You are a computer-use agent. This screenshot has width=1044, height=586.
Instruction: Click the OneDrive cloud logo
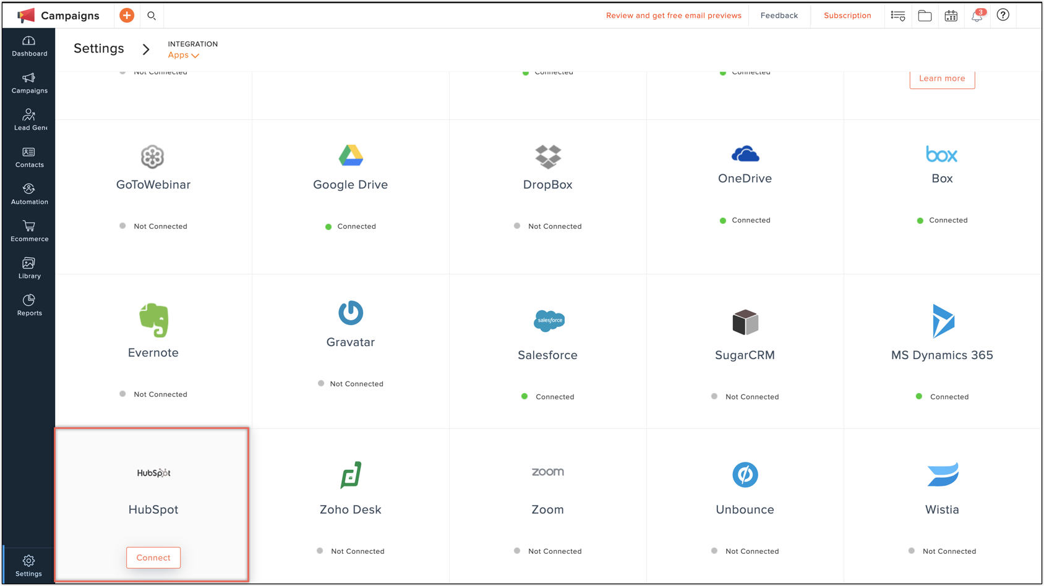click(745, 154)
